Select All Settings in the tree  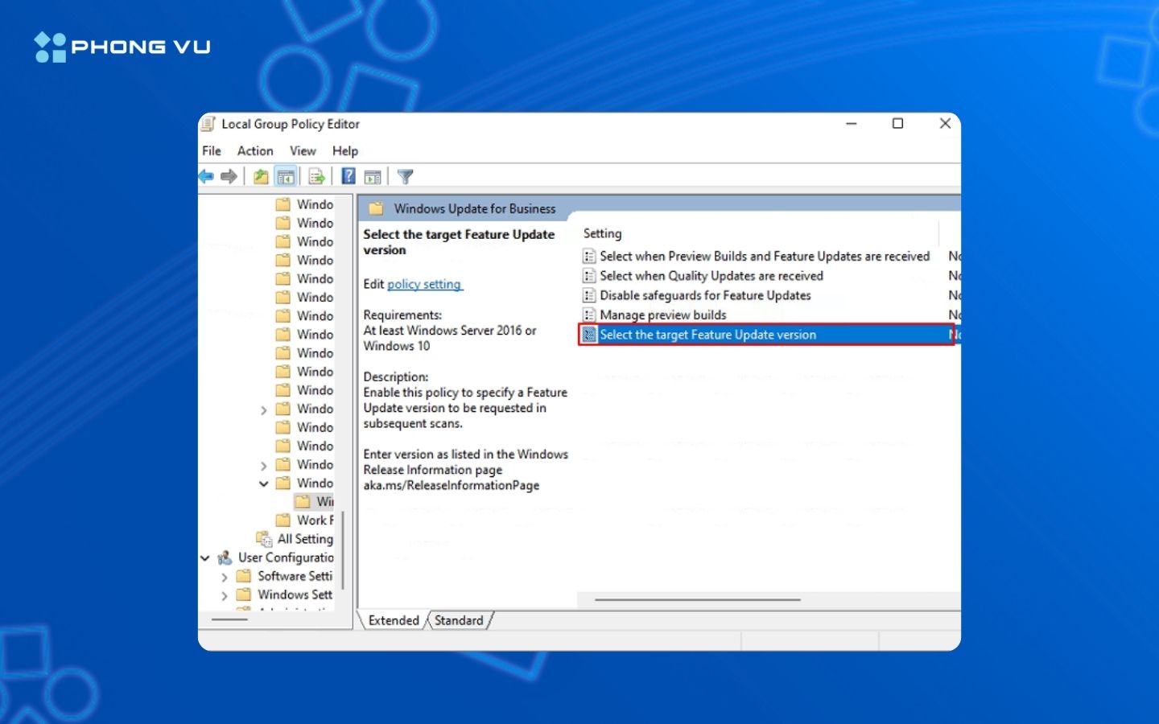click(x=305, y=539)
